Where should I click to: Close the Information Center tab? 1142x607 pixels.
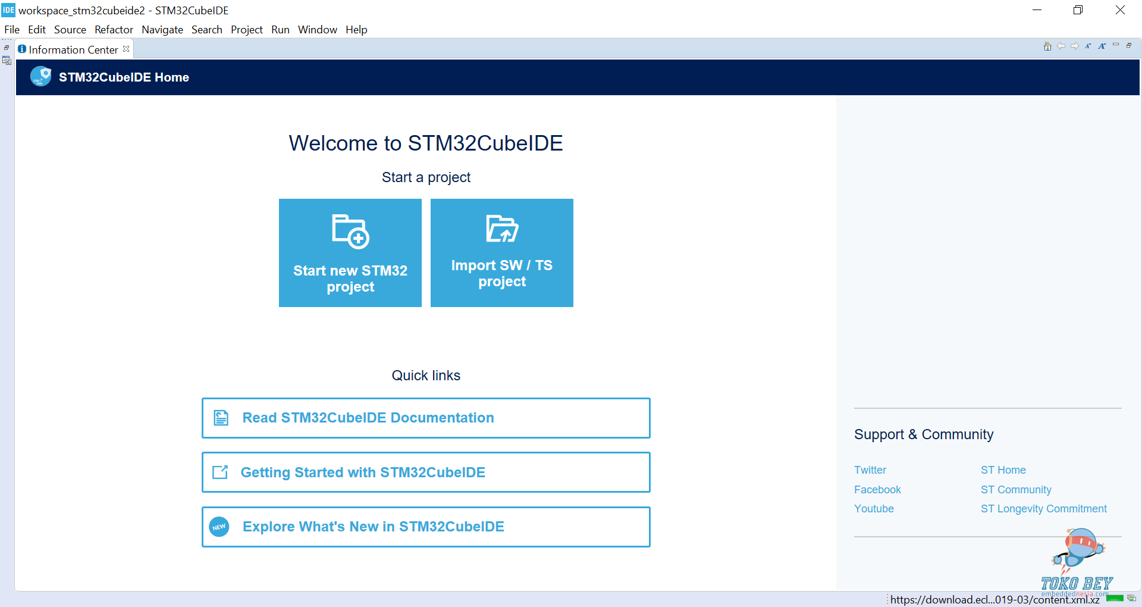pyautogui.click(x=126, y=49)
